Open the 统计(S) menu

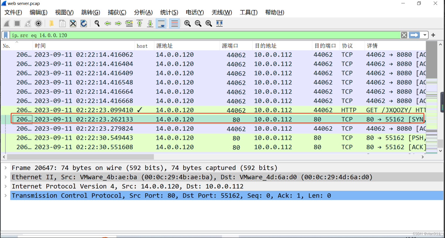(169, 12)
